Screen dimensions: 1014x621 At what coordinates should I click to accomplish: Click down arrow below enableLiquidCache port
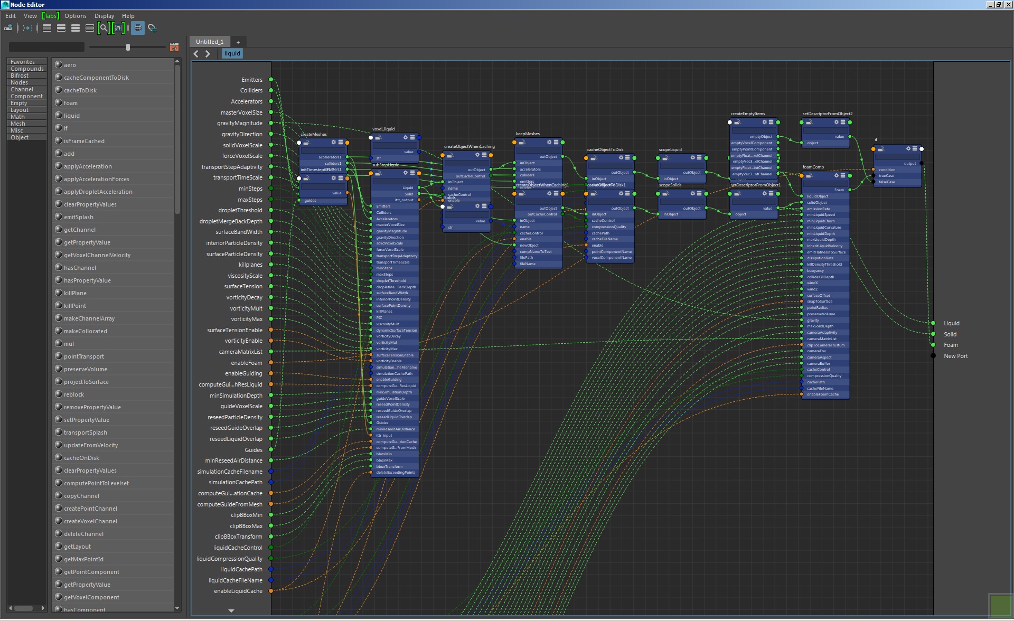pos(231,610)
